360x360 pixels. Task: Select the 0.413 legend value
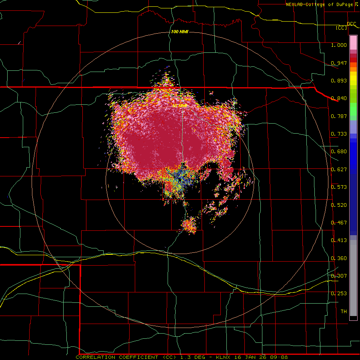[x=339, y=240]
